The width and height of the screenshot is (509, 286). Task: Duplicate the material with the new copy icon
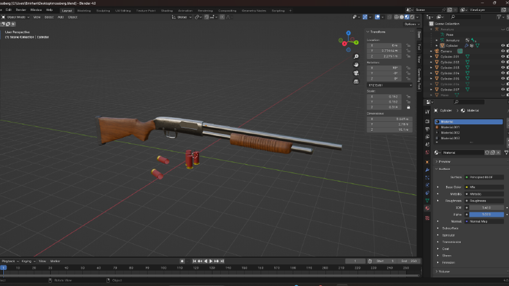pos(493,153)
